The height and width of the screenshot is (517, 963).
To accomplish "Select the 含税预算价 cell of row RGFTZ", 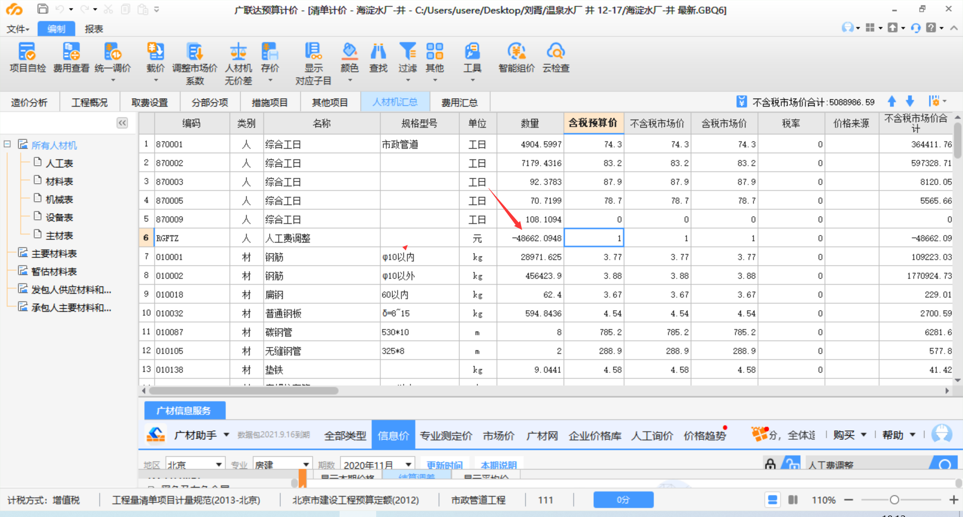I will tap(594, 238).
